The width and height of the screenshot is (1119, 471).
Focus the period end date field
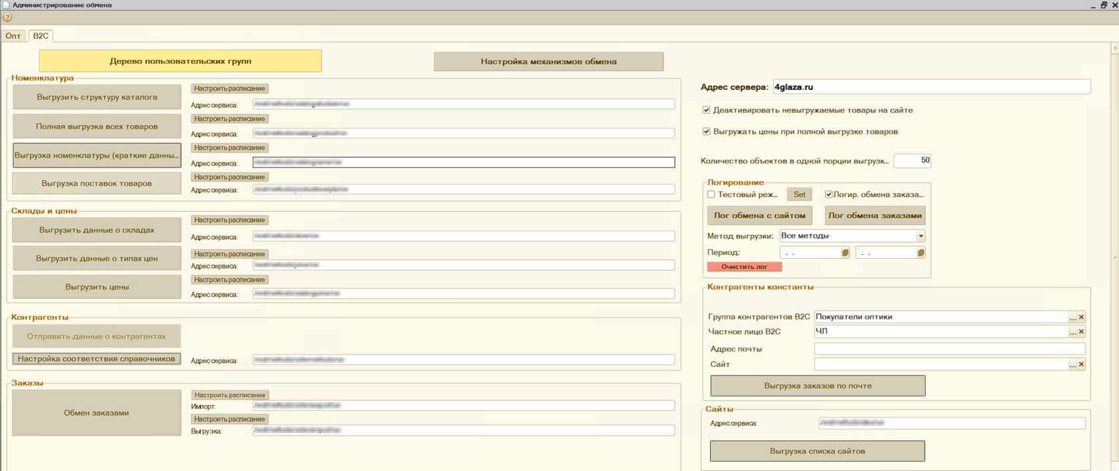coord(886,253)
